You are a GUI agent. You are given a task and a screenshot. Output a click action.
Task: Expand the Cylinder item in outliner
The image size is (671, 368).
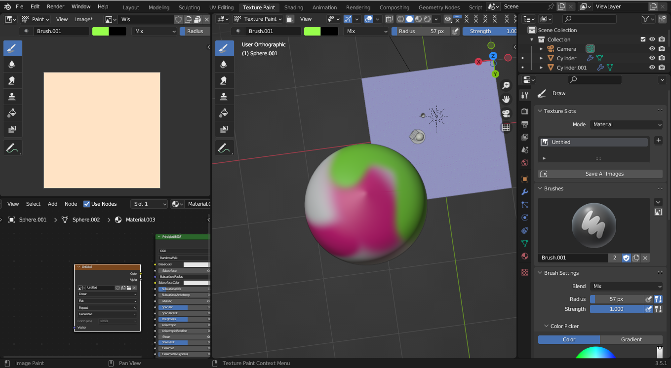(541, 58)
